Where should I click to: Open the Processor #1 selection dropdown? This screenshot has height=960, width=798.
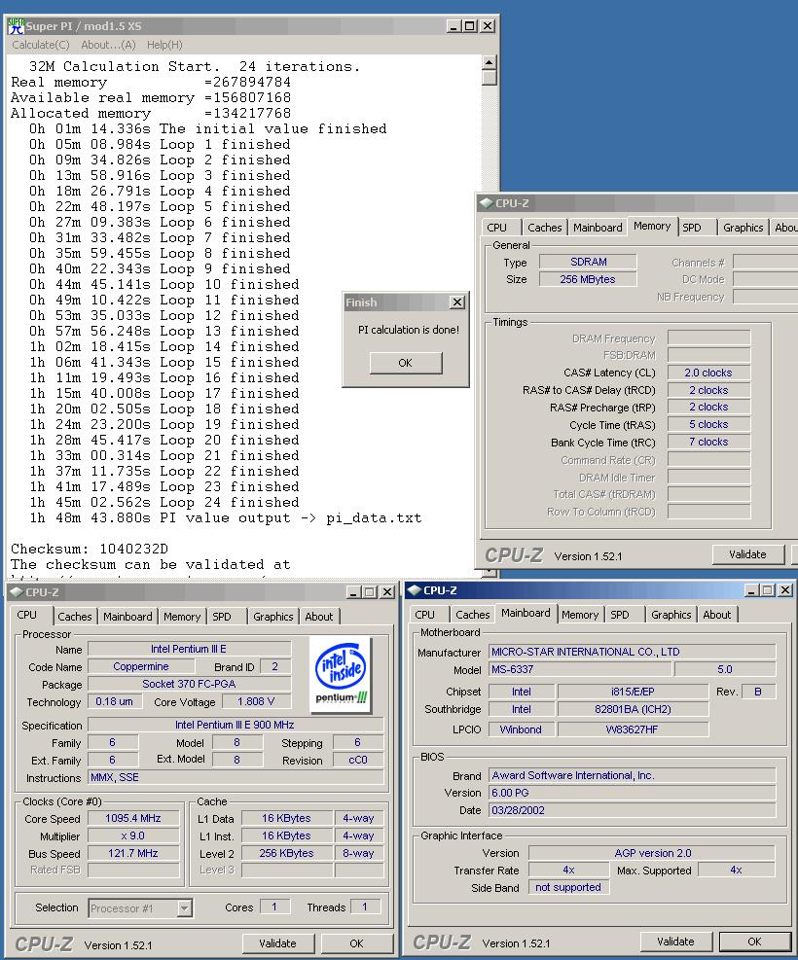point(185,908)
